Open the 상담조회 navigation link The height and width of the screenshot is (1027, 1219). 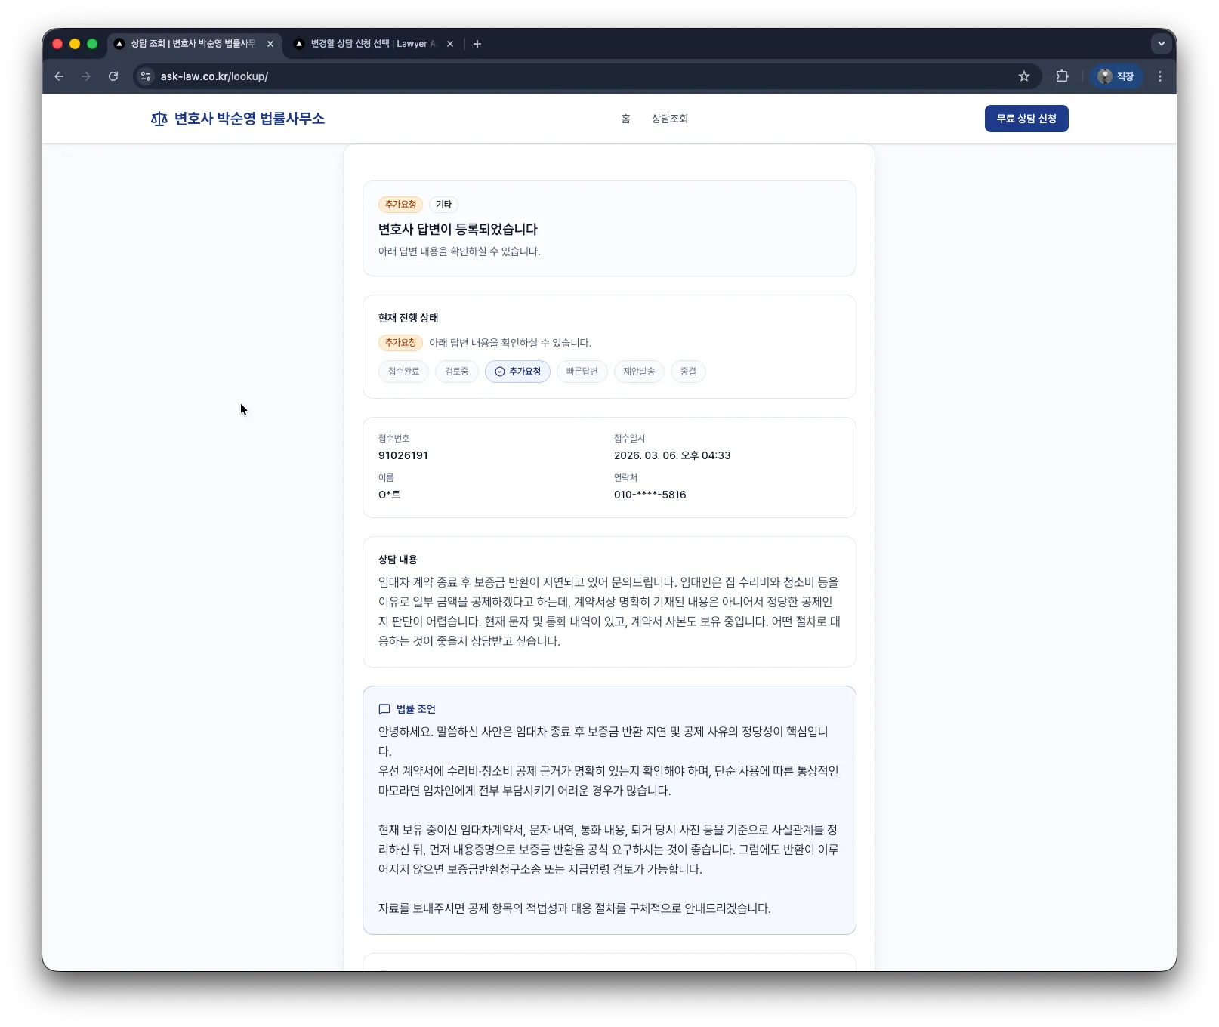pyautogui.click(x=669, y=119)
